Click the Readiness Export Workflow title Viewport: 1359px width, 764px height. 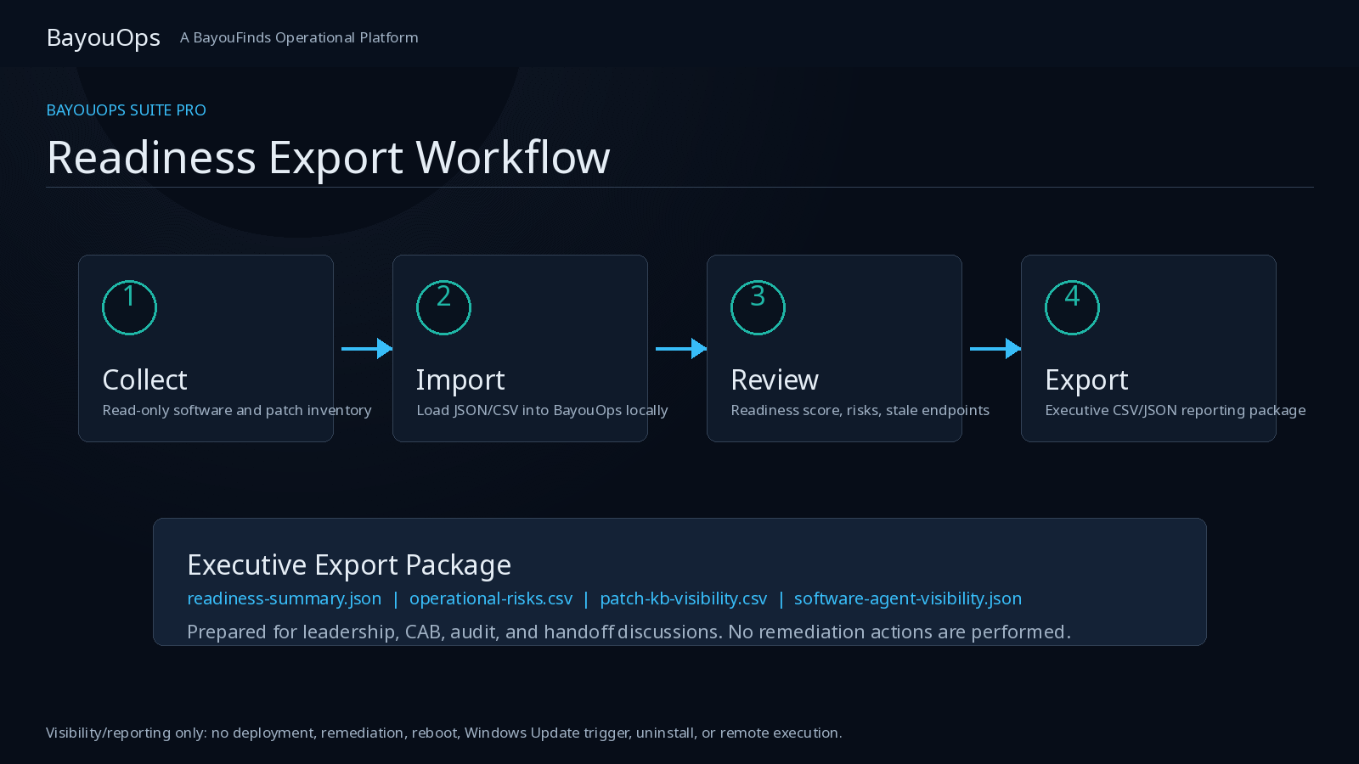click(329, 158)
